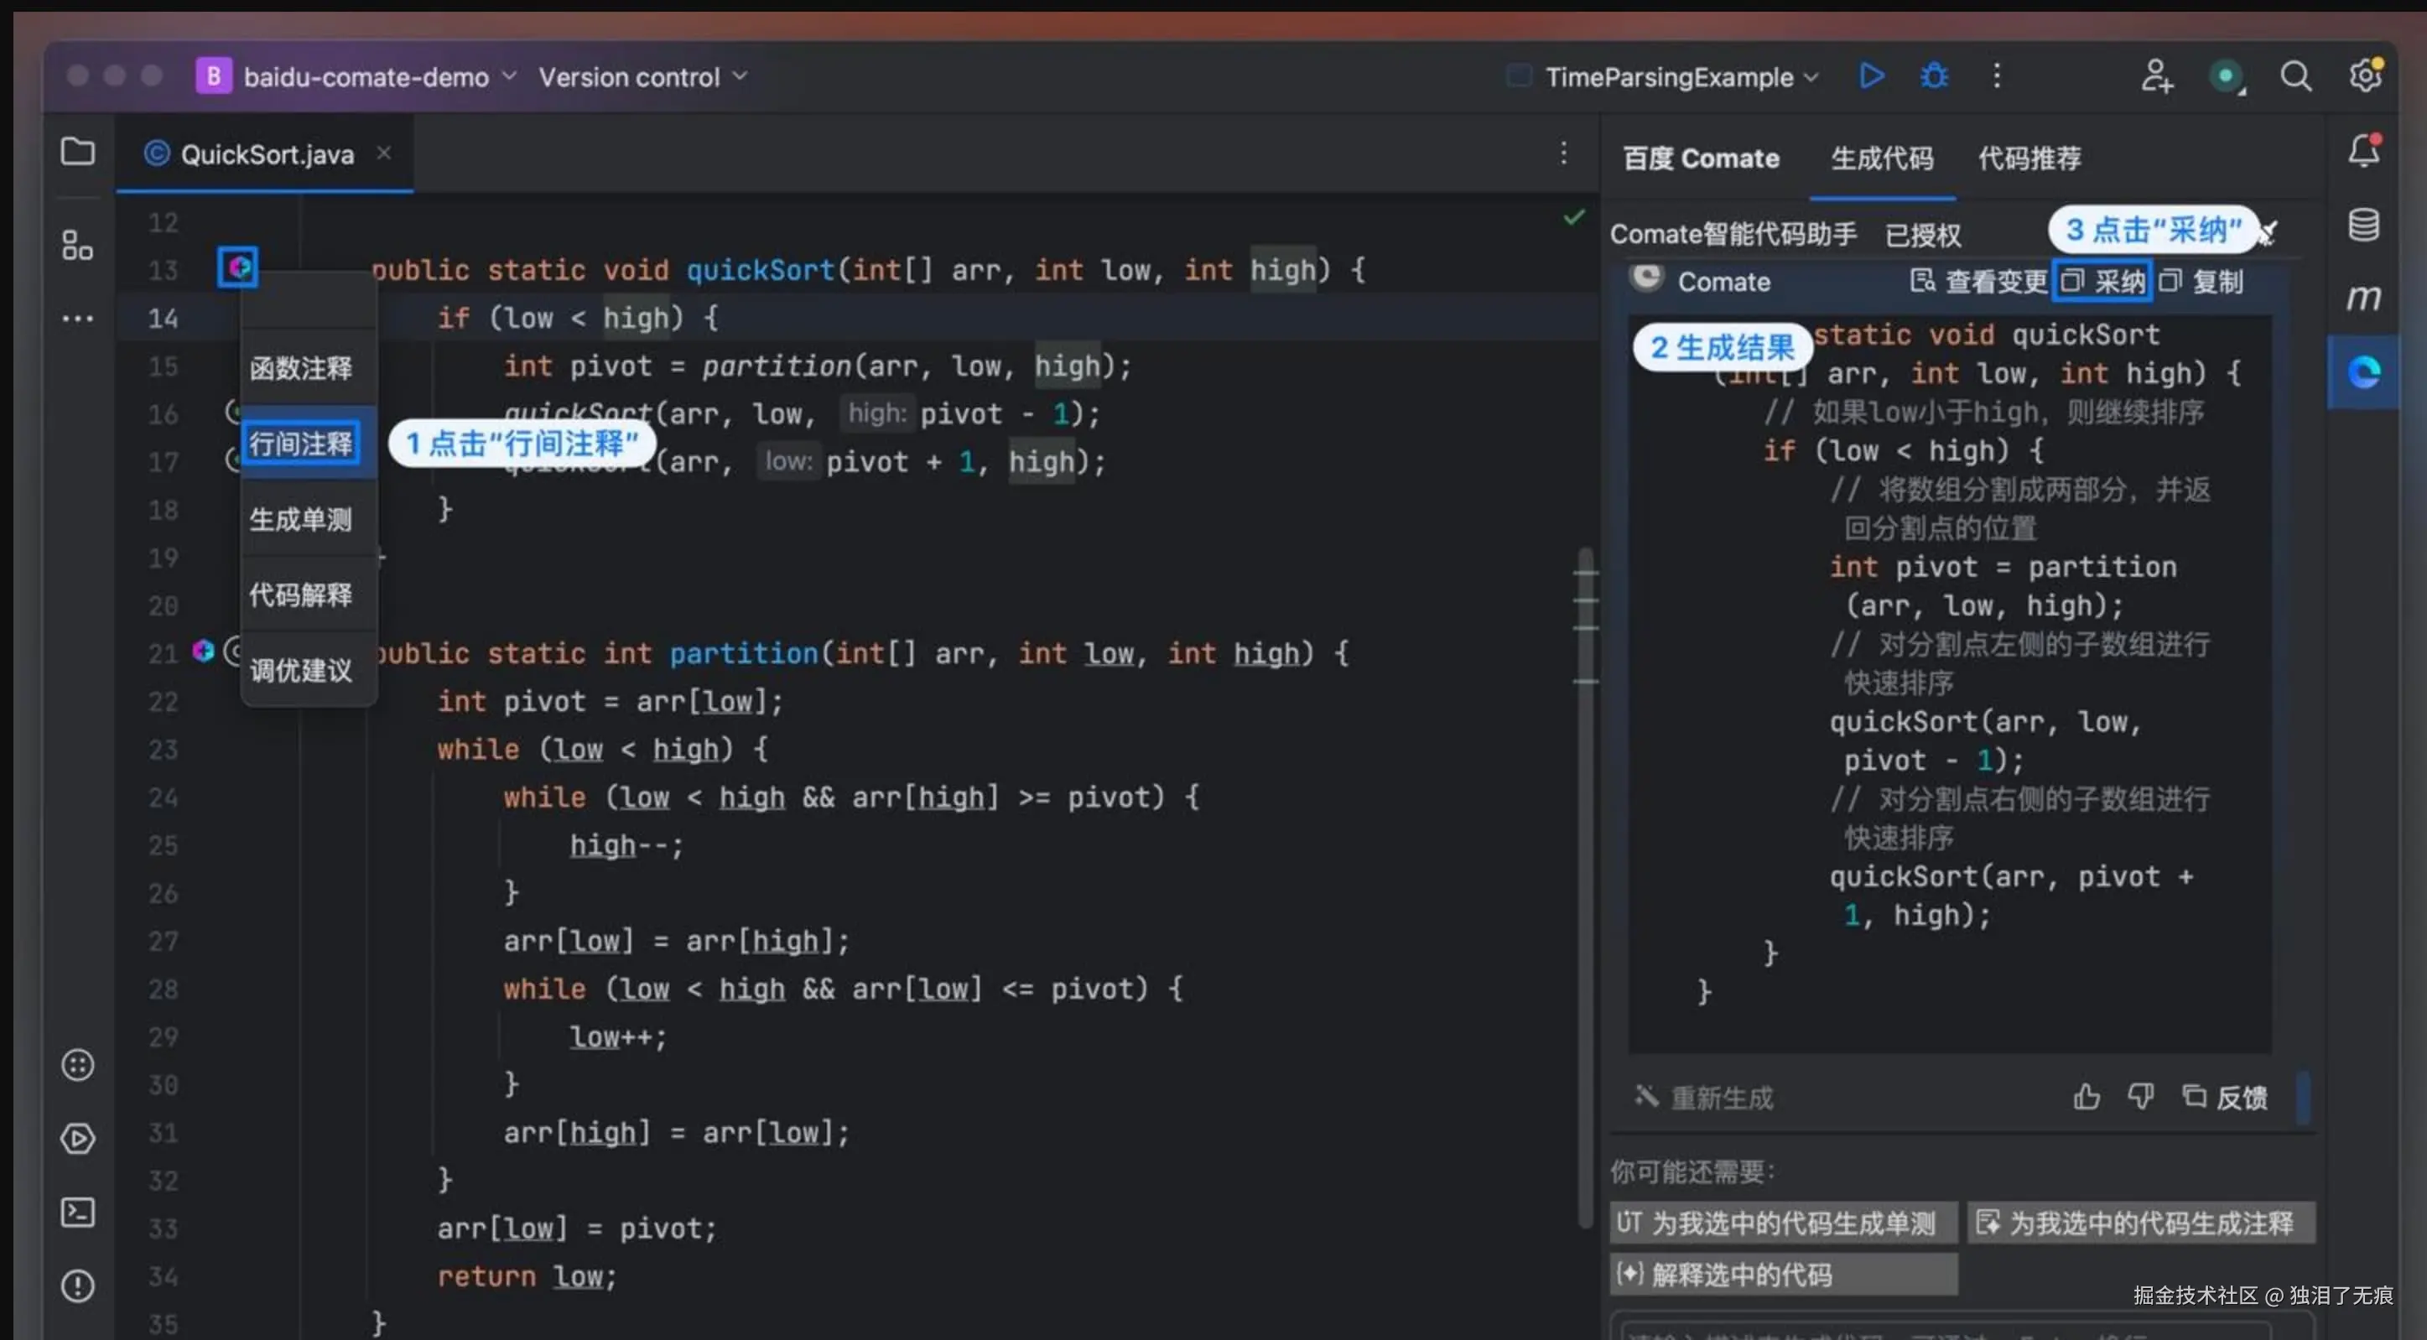Toggle the Comate sidebar panel icon
Viewport: 2427px width, 1340px height.
(x=2363, y=373)
